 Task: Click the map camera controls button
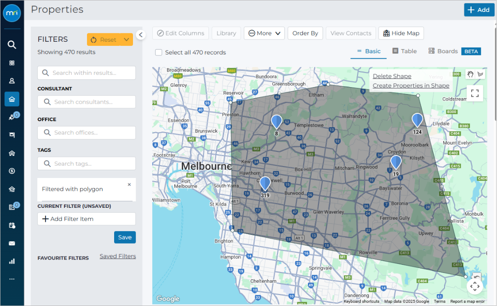point(475,287)
